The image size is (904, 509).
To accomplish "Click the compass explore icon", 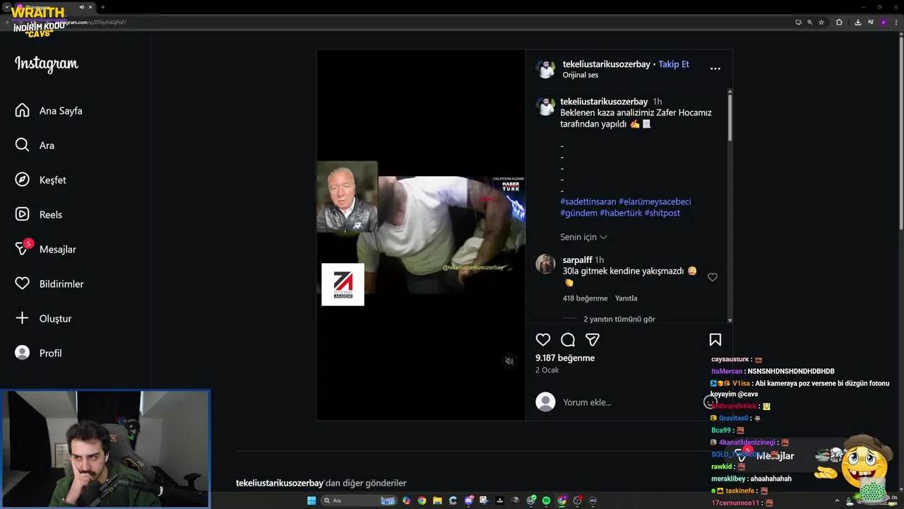I will (23, 180).
